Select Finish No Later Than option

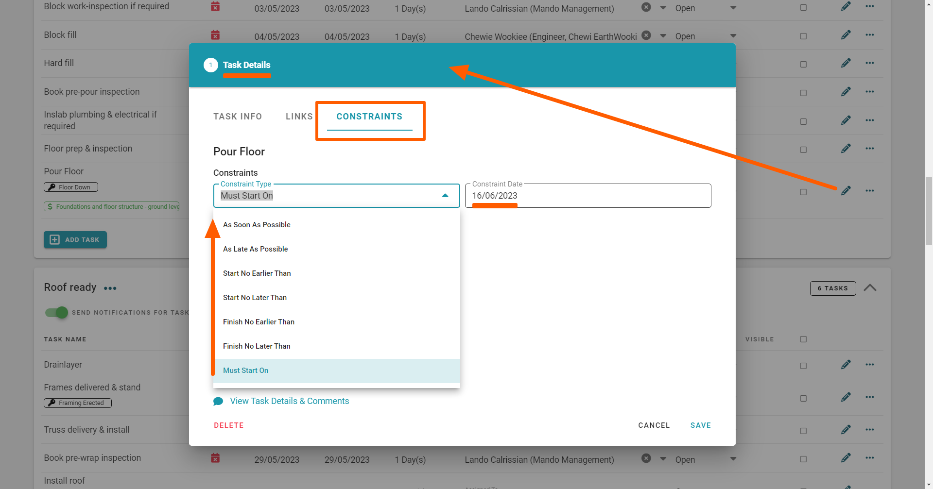tap(336, 346)
